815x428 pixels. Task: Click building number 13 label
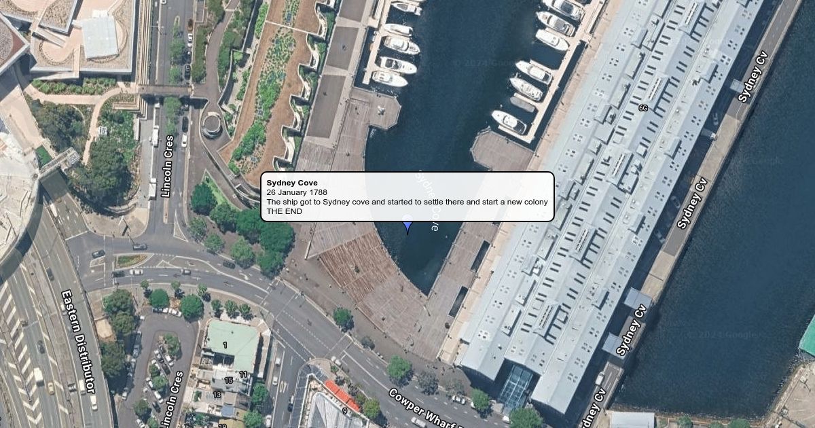point(217,395)
